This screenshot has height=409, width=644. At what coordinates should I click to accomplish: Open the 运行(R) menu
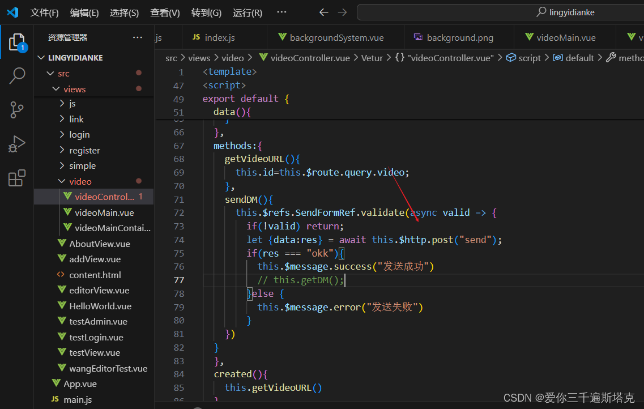coord(248,12)
